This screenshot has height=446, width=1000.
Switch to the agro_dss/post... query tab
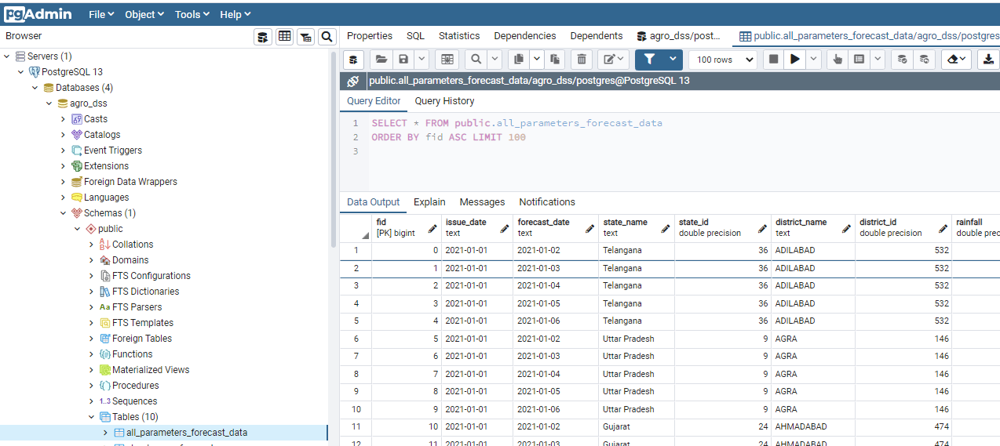coord(679,36)
